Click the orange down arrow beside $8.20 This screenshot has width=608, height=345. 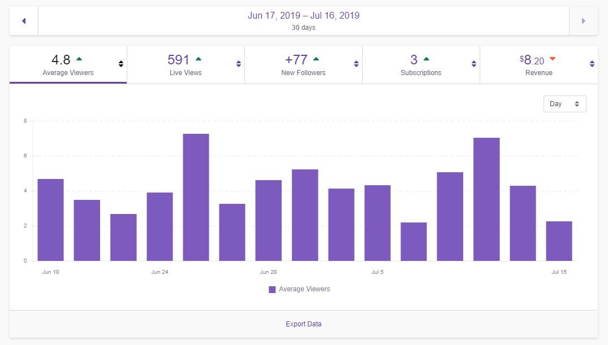(553, 59)
